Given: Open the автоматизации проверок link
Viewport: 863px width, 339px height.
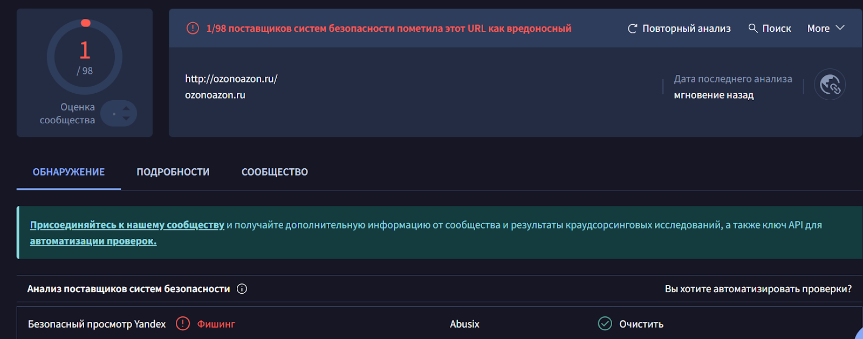Looking at the screenshot, I should (x=93, y=241).
